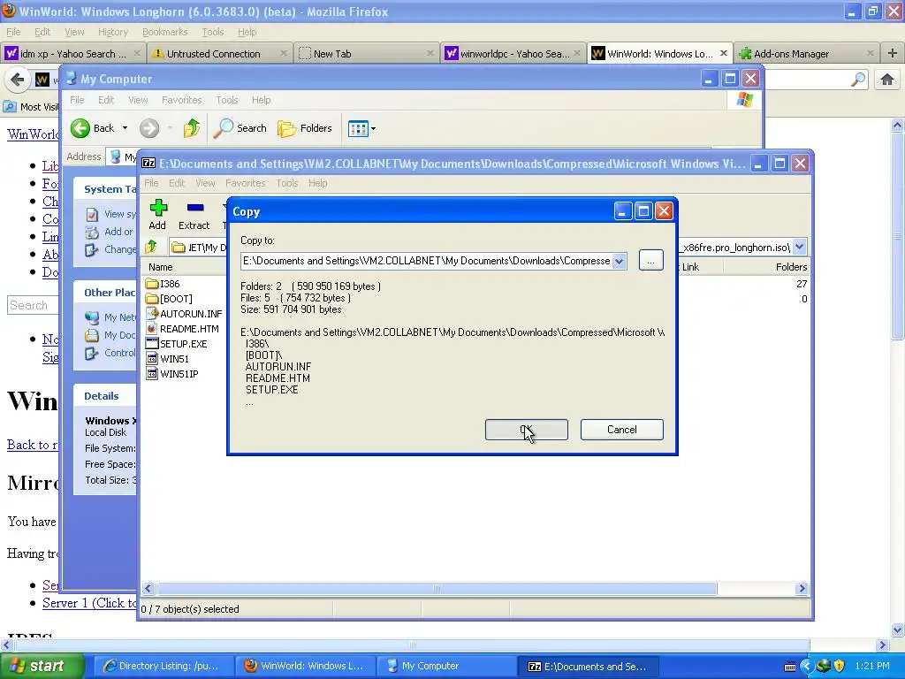Open browse folder button in Copy dialog
The image size is (905, 679).
pos(650,261)
